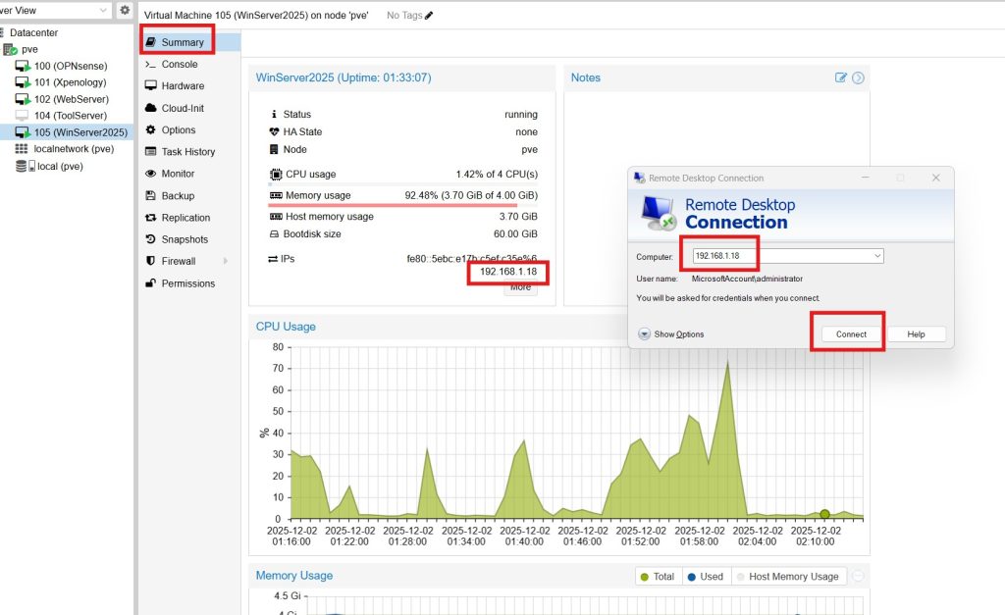Image resolution: width=1005 pixels, height=615 pixels.
Task: Edit Notes using the pencil icon
Action: [841, 77]
